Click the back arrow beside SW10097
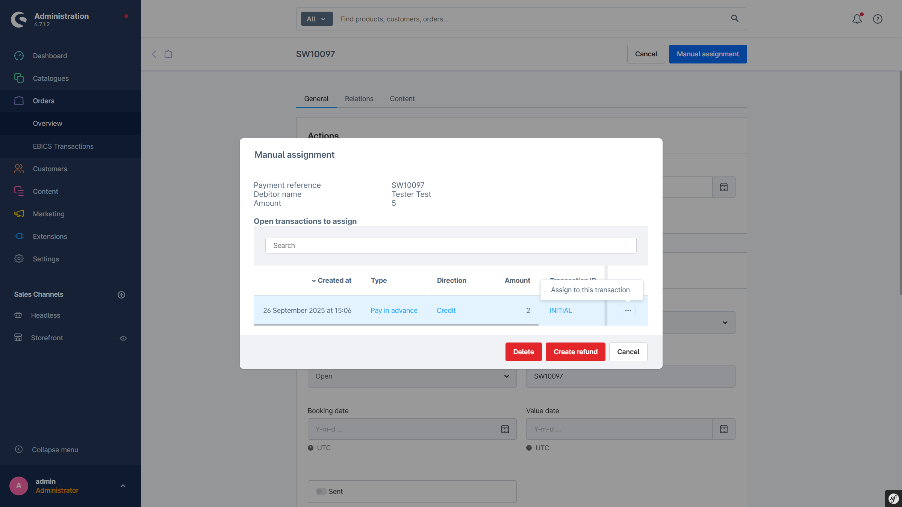Image resolution: width=902 pixels, height=507 pixels. pyautogui.click(x=154, y=54)
